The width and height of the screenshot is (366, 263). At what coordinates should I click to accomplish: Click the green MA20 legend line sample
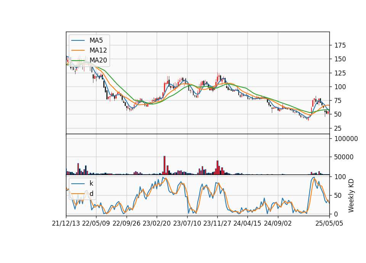tap(78, 60)
